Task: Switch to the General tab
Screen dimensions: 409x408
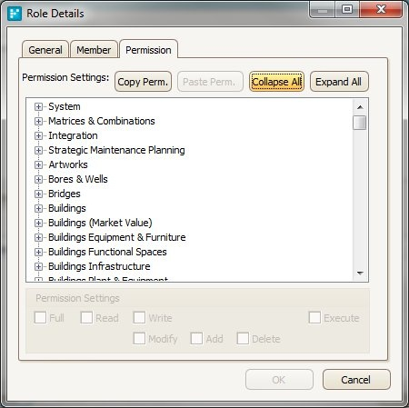Action: pos(45,50)
